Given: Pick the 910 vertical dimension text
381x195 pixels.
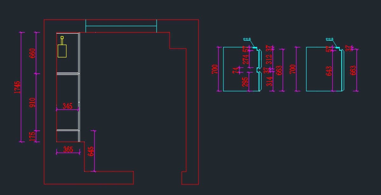Looking at the screenshot, I should [32, 102].
